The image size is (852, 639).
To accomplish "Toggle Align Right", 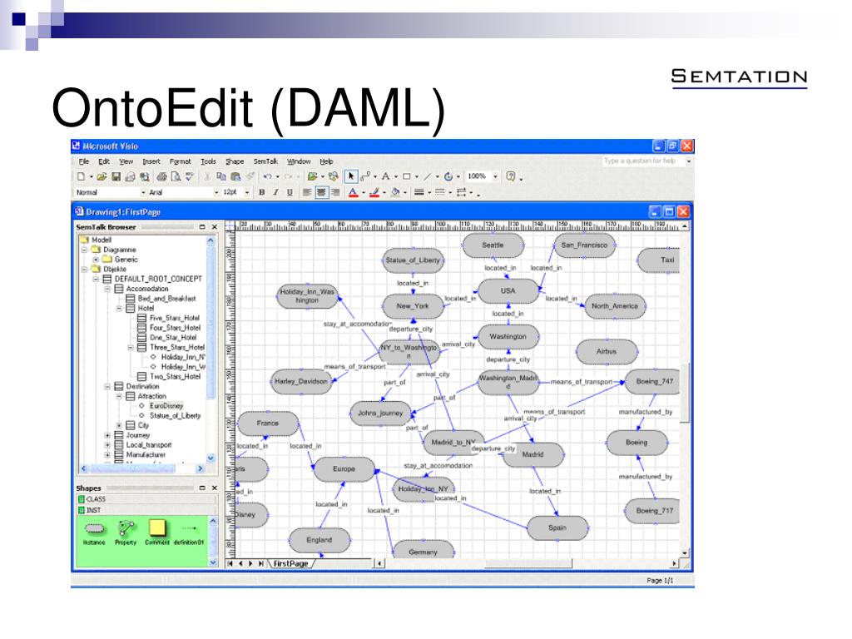I will (335, 192).
